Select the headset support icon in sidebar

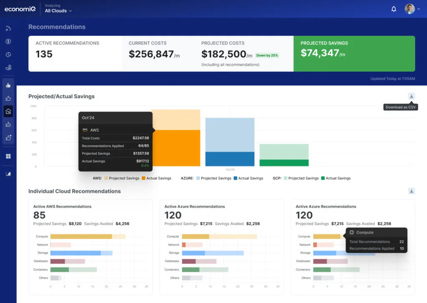tap(8, 28)
